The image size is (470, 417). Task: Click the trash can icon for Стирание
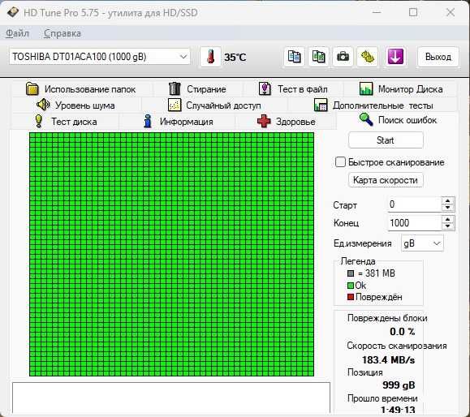(x=175, y=88)
